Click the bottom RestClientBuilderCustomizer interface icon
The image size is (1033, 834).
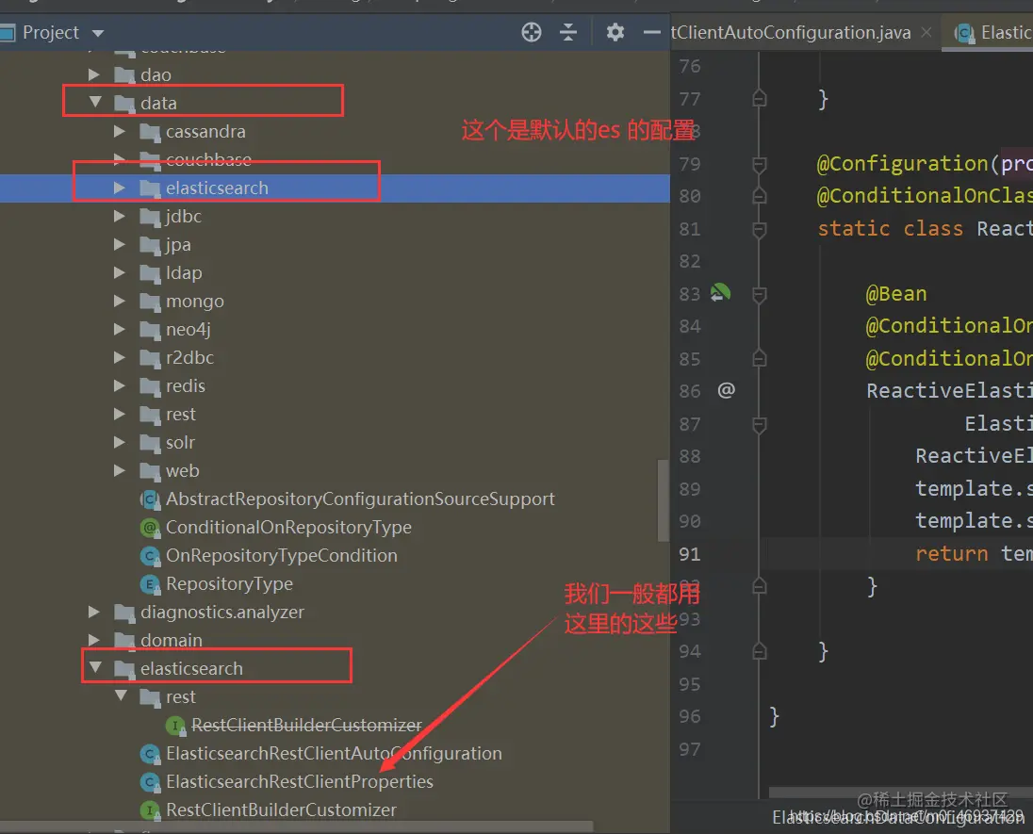click(x=150, y=810)
